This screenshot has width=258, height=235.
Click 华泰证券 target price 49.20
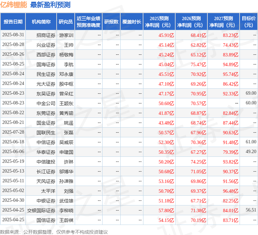[251, 152]
